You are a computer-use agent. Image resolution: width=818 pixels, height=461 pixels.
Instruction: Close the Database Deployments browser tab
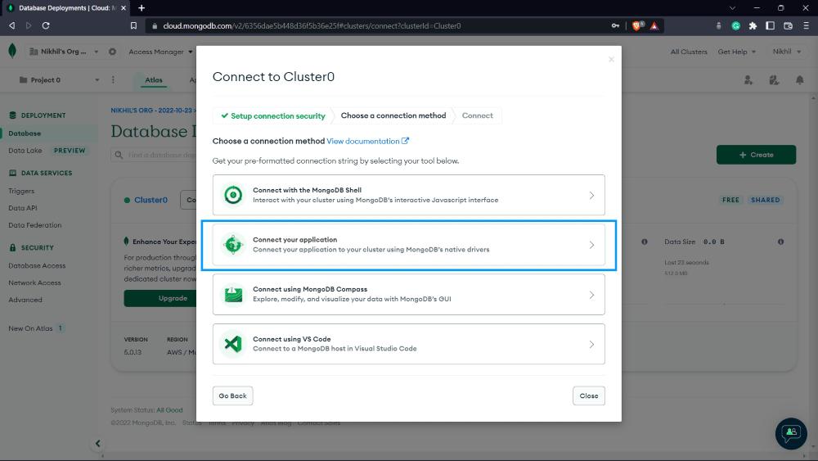pos(124,8)
